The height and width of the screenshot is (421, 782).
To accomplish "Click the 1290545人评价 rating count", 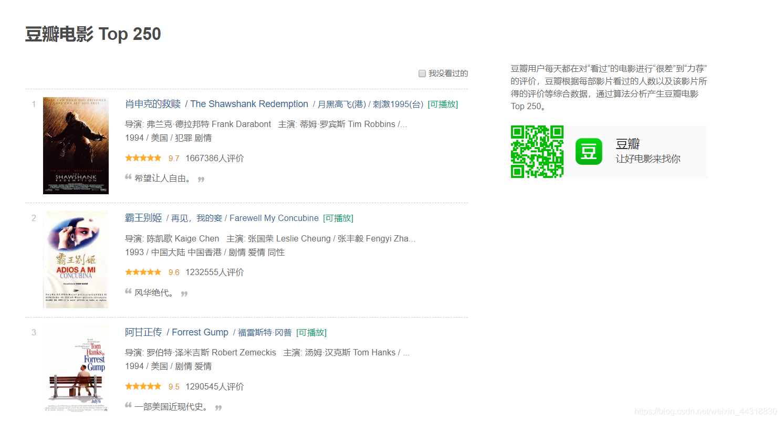I will pyautogui.click(x=215, y=386).
